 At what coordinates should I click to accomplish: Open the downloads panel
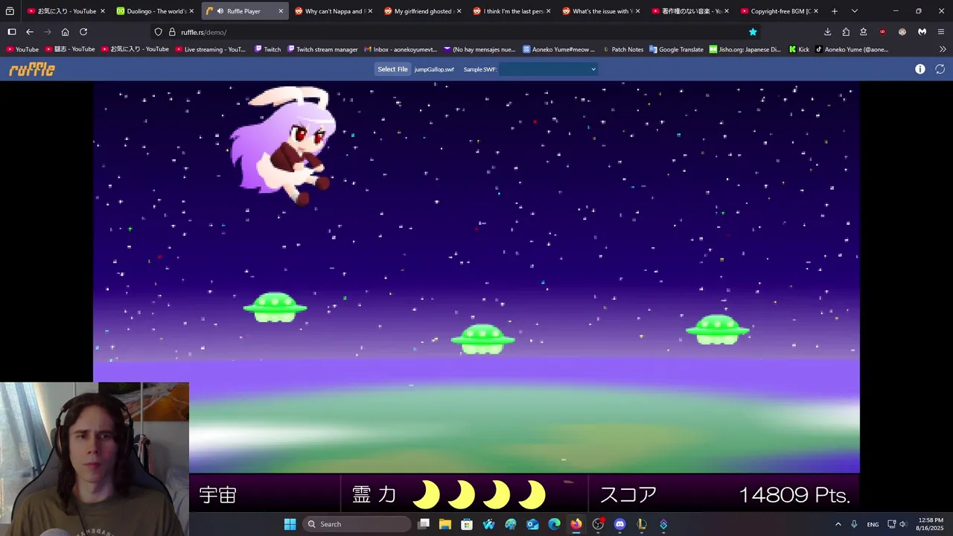click(x=827, y=32)
